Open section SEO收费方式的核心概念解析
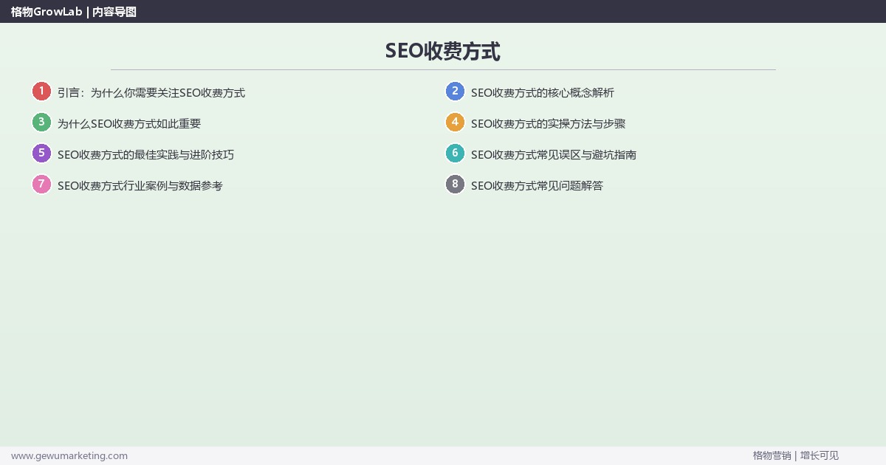 coord(543,93)
